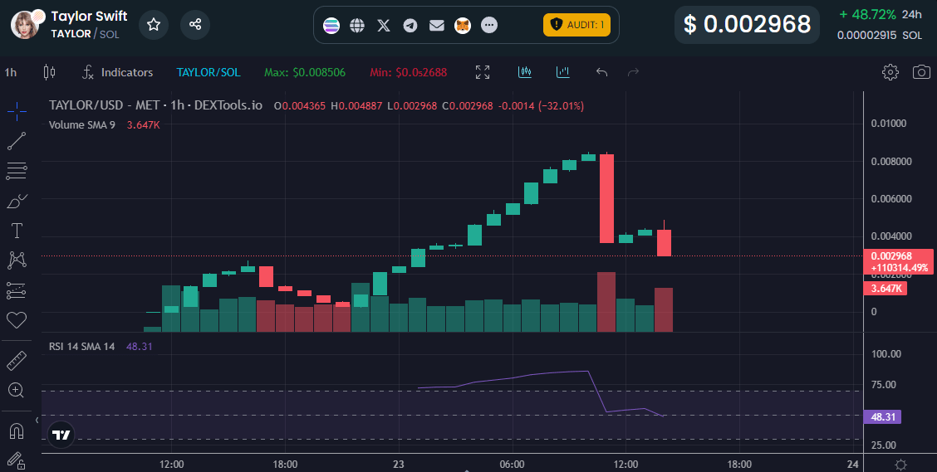
Task: Change the 1h chart interval
Action: pos(11,72)
